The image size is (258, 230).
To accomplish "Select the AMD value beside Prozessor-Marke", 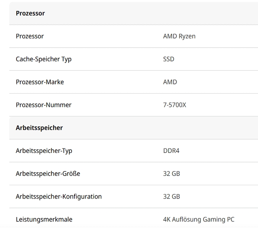I will point(170,82).
